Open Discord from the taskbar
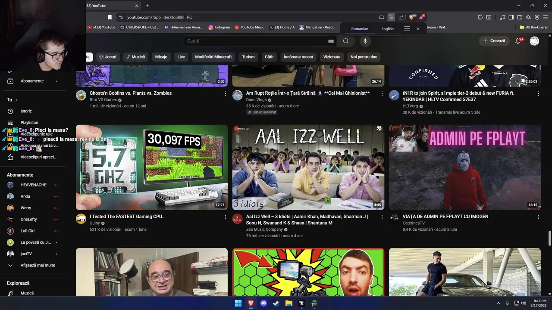 (x=263, y=304)
